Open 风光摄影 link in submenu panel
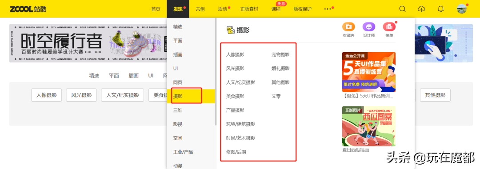The image size is (480, 169). 235,69
